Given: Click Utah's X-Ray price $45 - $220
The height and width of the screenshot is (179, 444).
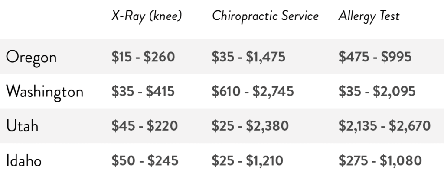Looking at the screenshot, I should click(144, 126).
